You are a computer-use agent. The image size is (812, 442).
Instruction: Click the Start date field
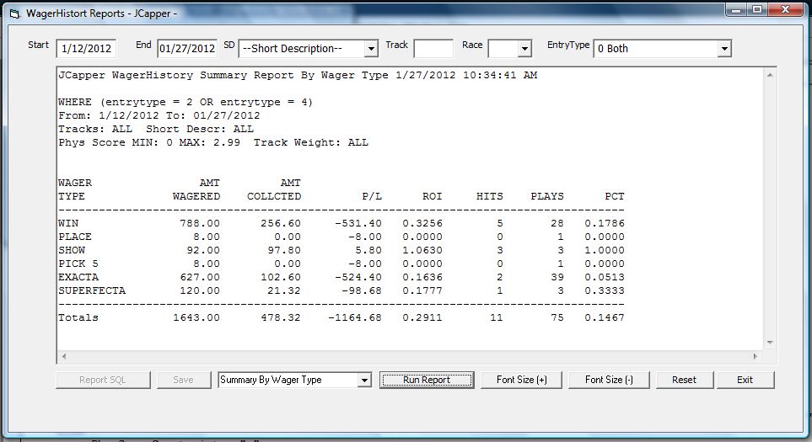click(x=86, y=49)
